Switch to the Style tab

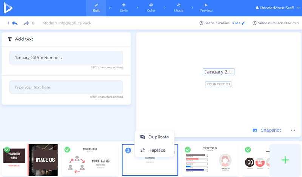click(123, 8)
